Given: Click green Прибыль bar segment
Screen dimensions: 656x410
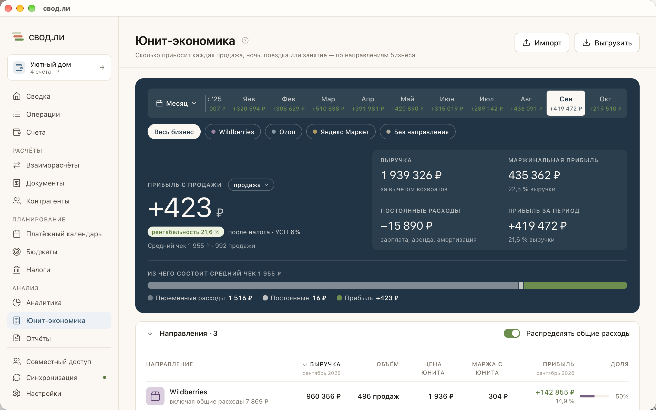Looking at the screenshot, I should click(575, 285).
